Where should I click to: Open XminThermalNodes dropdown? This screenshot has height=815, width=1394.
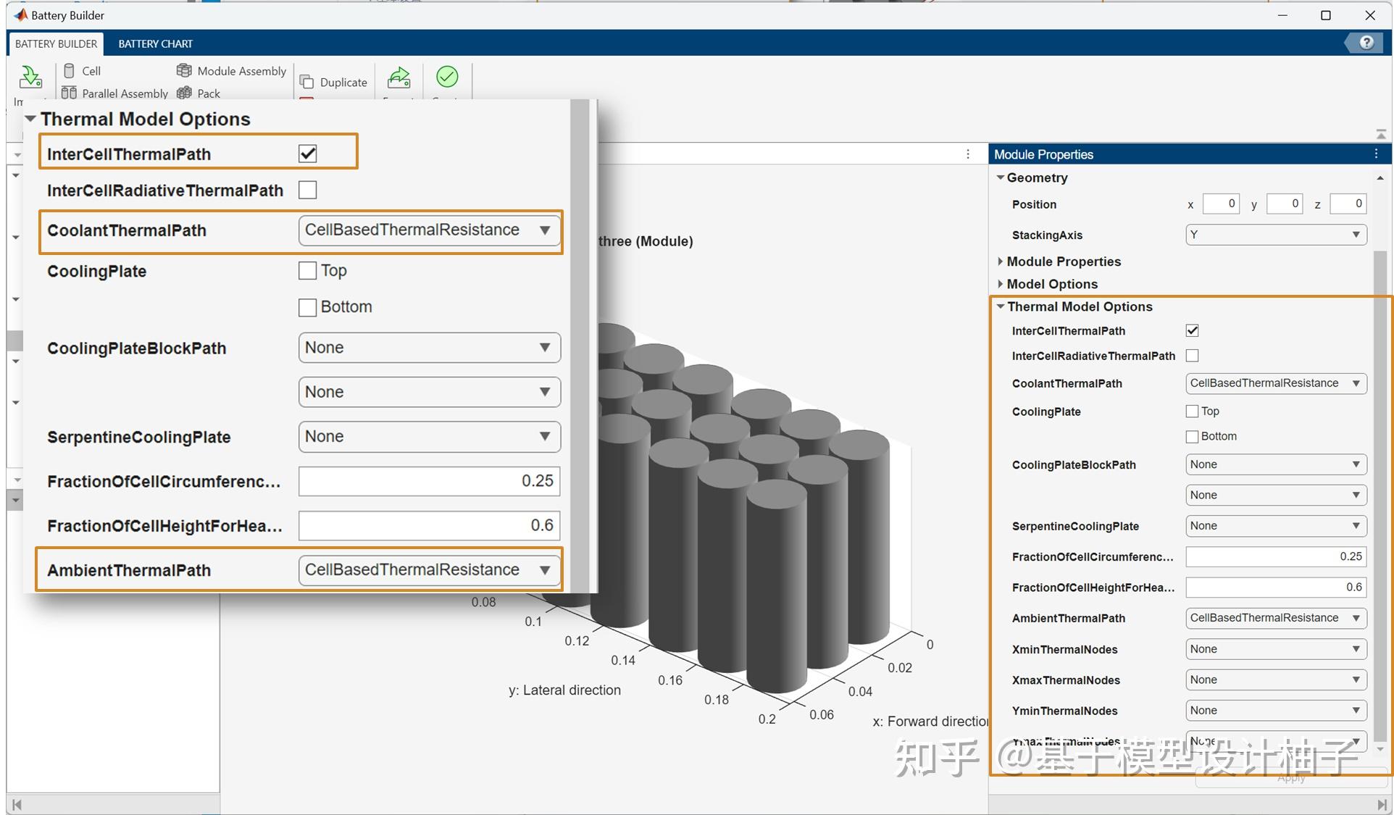1275,649
